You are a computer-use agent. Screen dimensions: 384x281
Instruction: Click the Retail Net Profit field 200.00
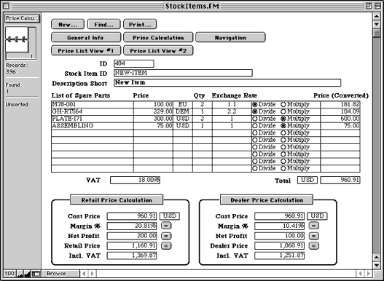point(132,236)
